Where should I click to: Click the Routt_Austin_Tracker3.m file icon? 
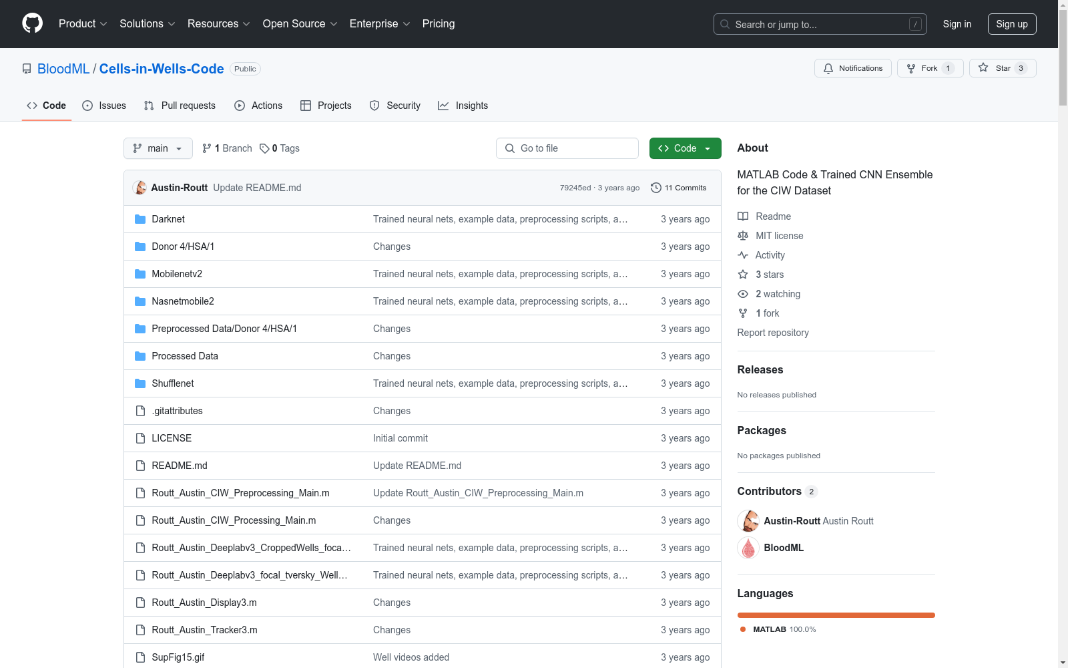[140, 630]
